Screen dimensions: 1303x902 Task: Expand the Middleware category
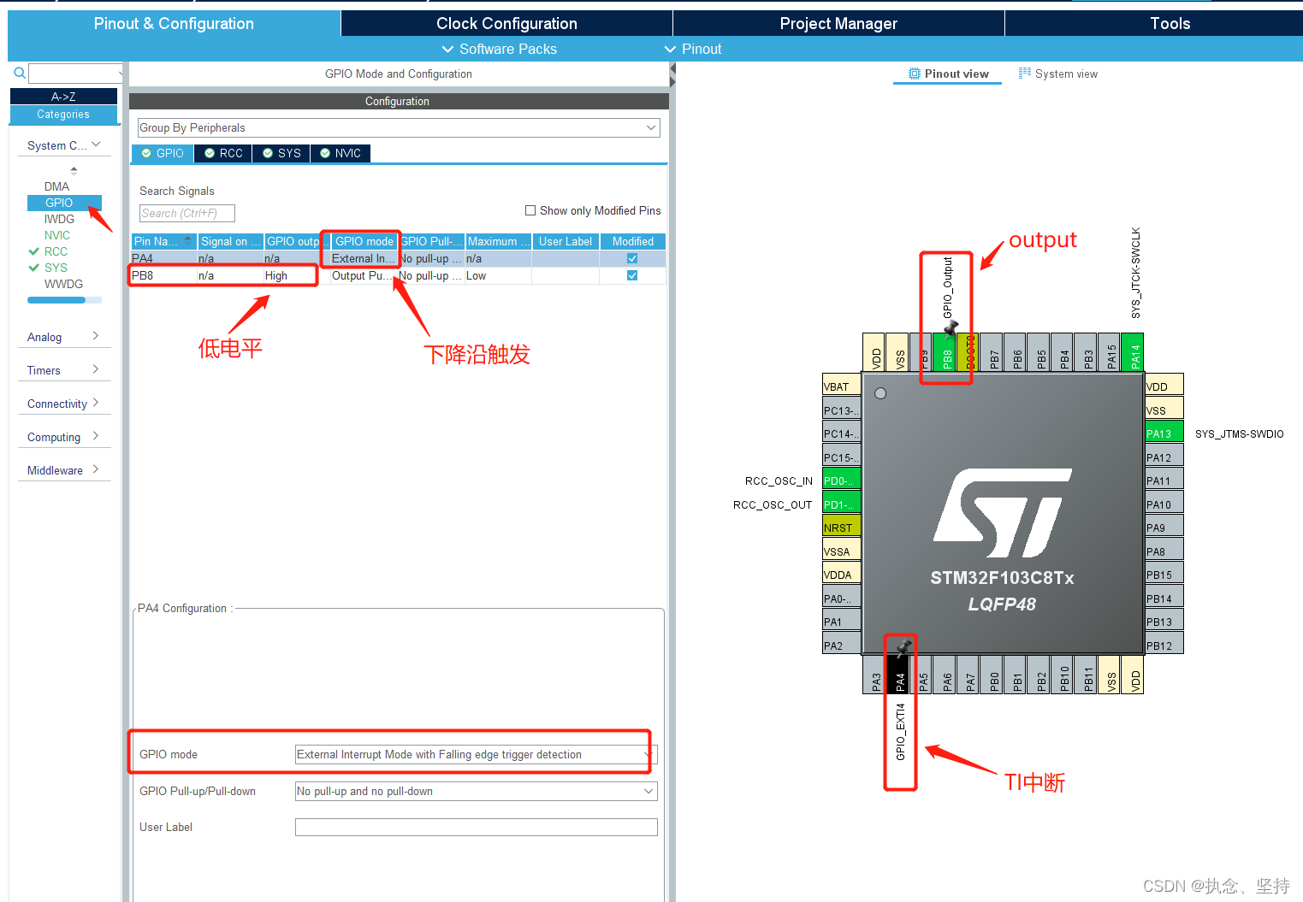(64, 470)
